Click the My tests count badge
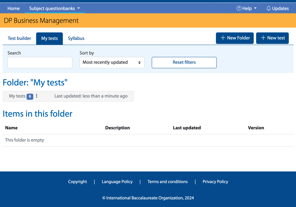This screenshot has height=207, width=296. (30, 96)
